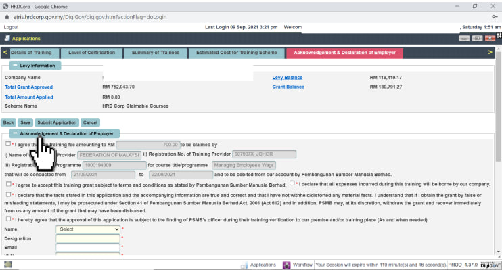Switch to Summary of Trainees tab

156,53
